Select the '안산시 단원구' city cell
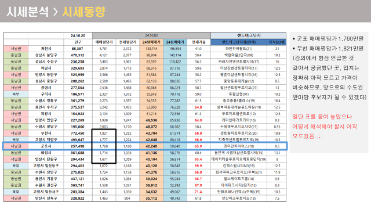Image resolution: width=371 pixels, height=209 pixels. [x=46, y=159]
